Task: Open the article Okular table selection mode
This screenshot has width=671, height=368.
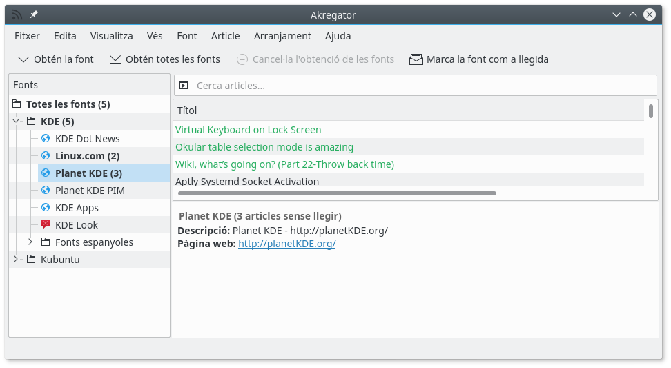Action: (264, 147)
